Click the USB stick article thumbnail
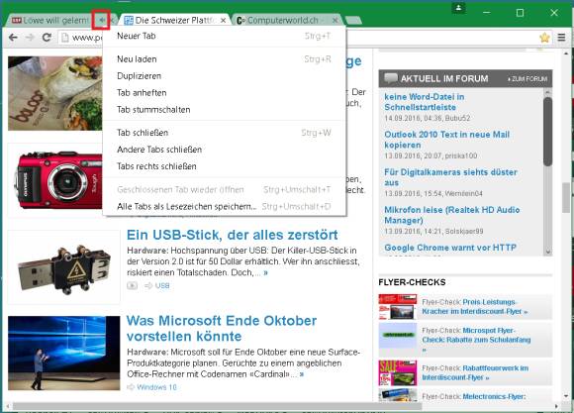This screenshot has width=574, height=413. (63, 267)
